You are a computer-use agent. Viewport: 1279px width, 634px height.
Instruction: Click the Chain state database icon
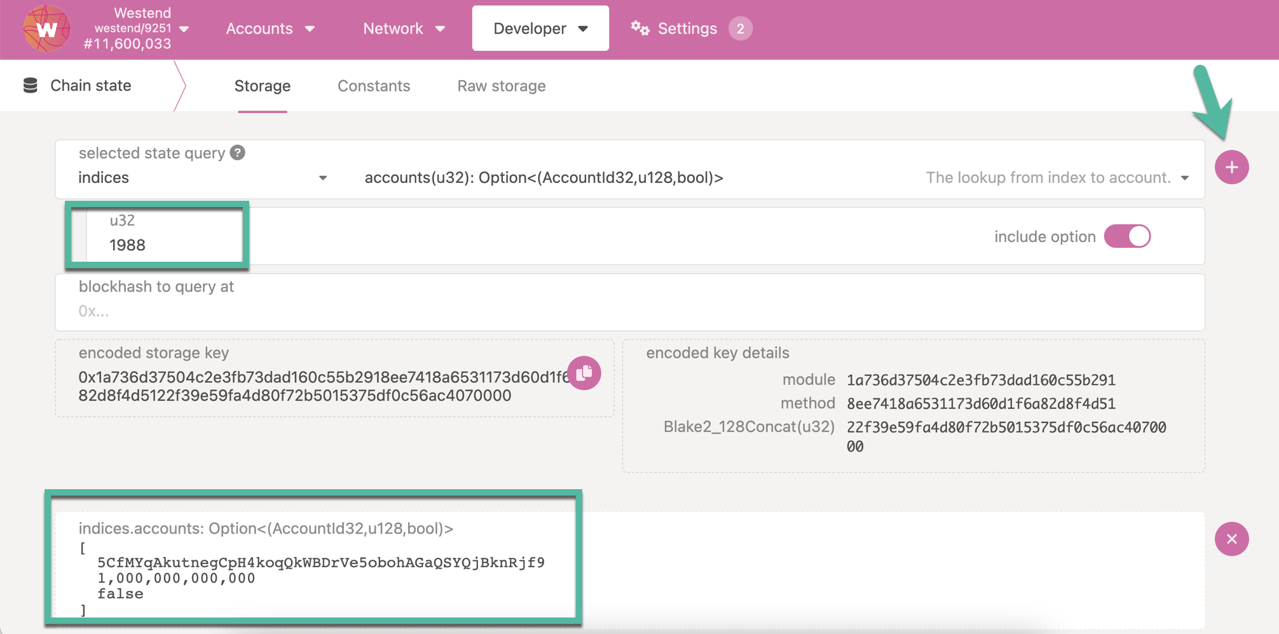(31, 86)
